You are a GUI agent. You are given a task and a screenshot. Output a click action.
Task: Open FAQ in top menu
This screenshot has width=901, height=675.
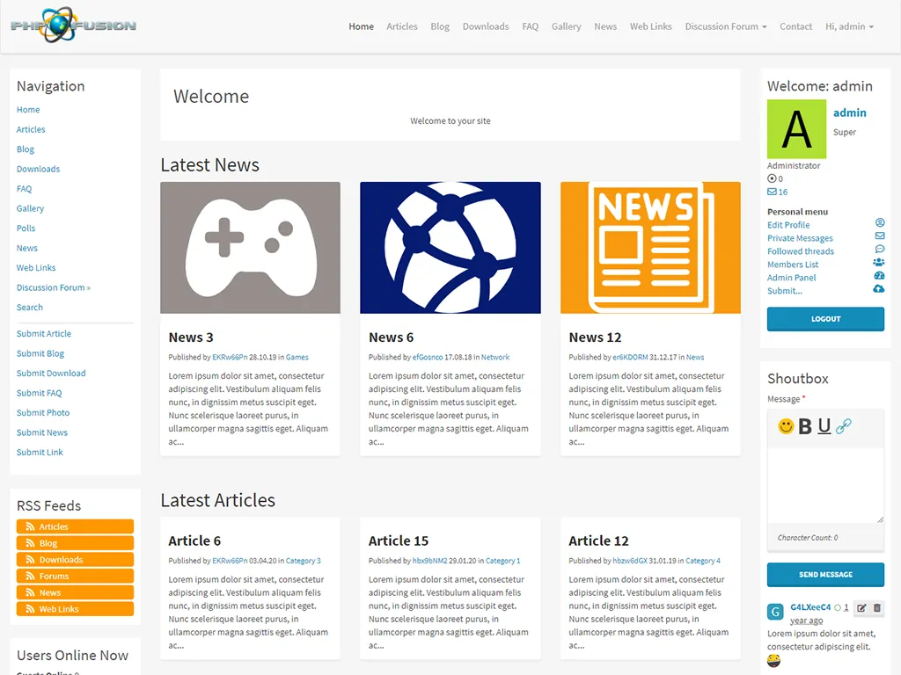tap(530, 26)
